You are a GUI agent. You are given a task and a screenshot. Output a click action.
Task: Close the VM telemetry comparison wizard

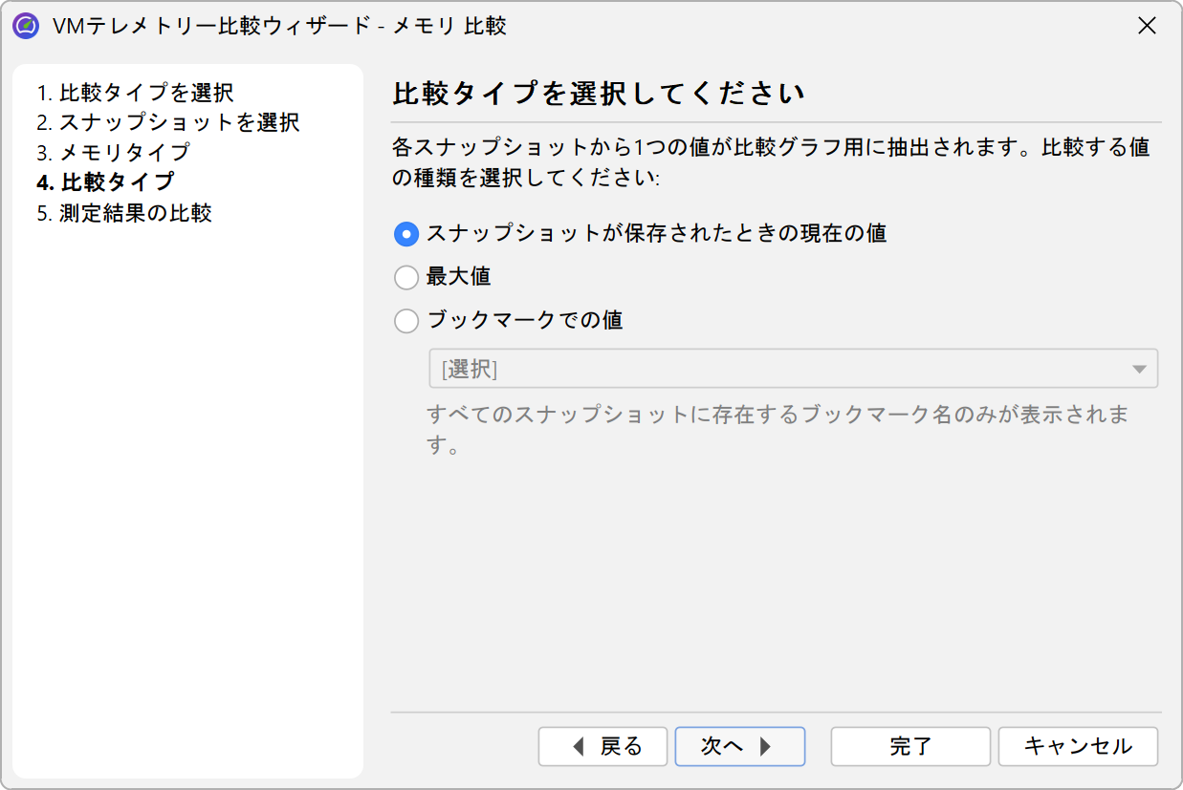1147,26
